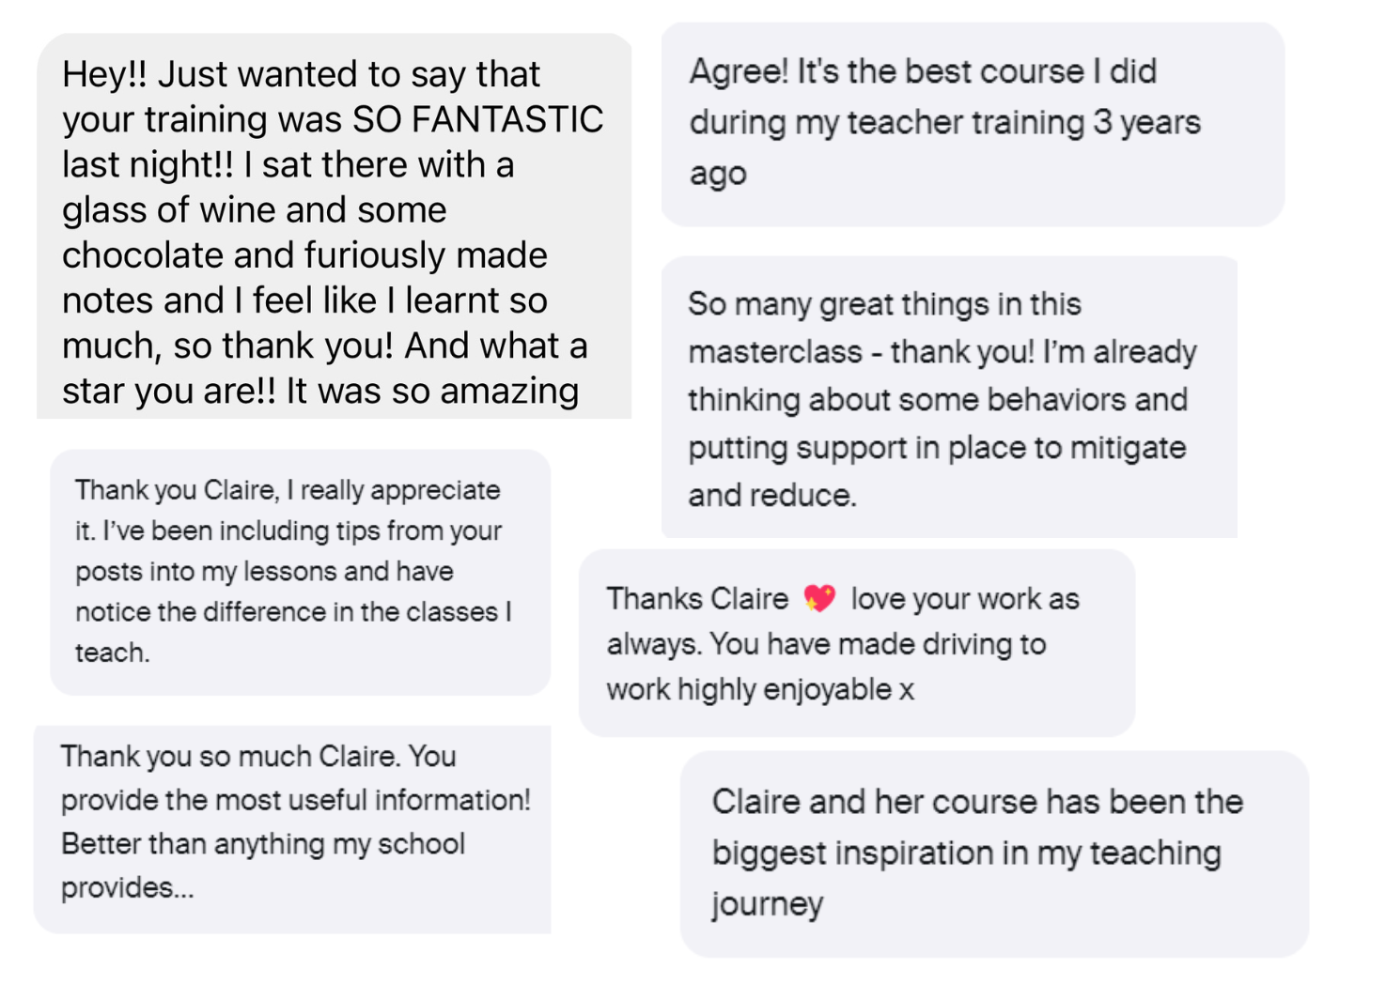Viewport: 1386px width, 999px height.
Task: Click 'during my teacher training 3 years' line
Action: 944,123
